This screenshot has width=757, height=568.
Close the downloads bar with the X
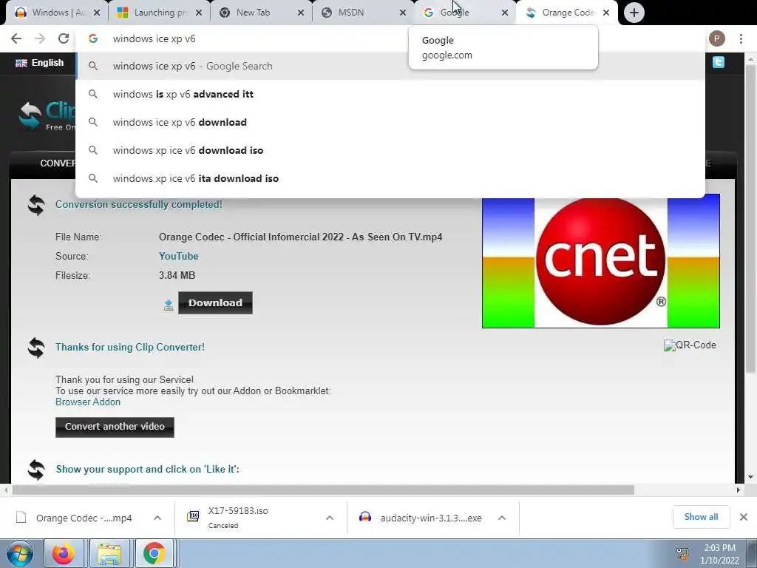coord(744,517)
